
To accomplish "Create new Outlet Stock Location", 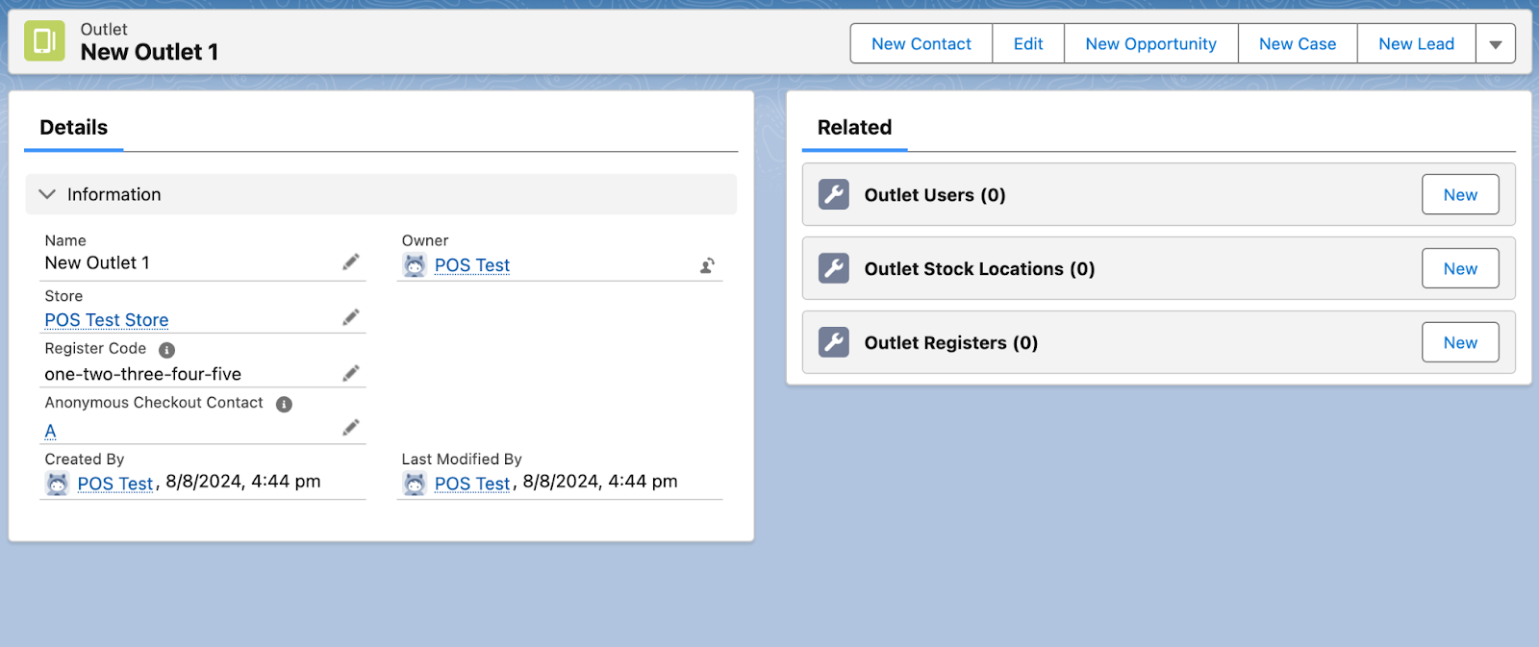I will pos(1460,269).
